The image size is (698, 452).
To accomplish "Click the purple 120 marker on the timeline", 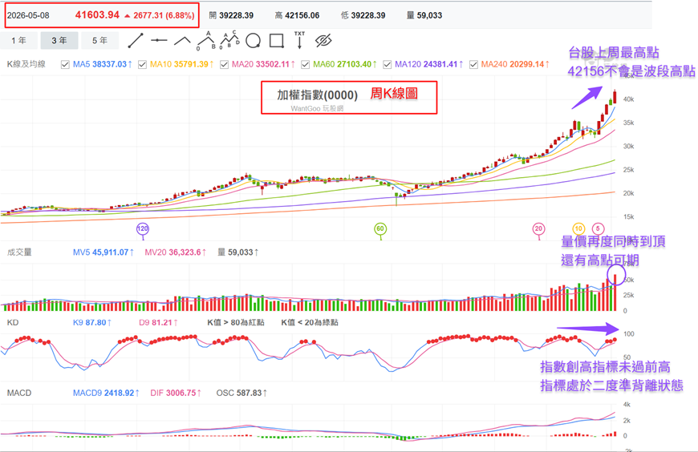I will click(143, 228).
